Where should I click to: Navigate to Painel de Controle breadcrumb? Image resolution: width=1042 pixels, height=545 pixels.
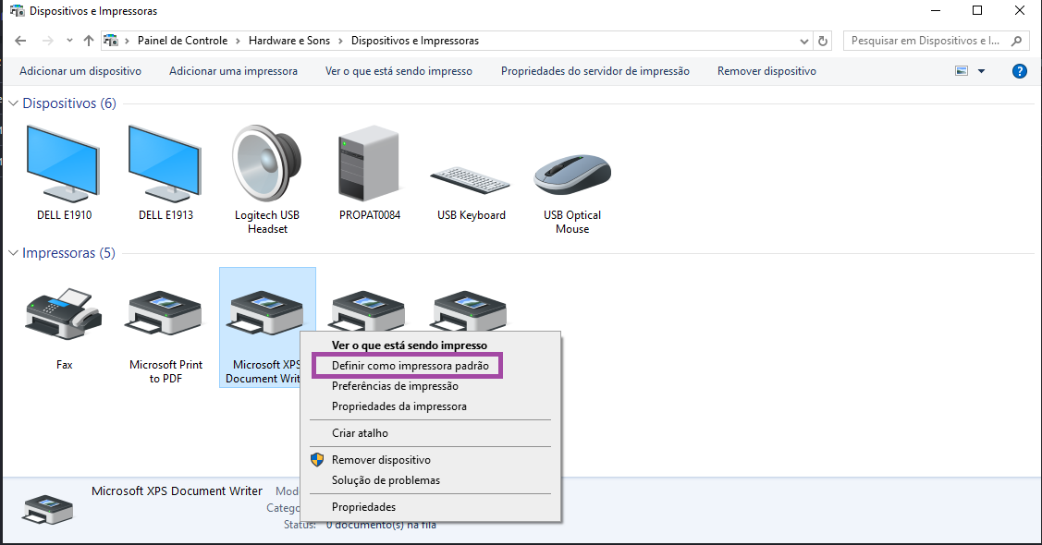183,41
